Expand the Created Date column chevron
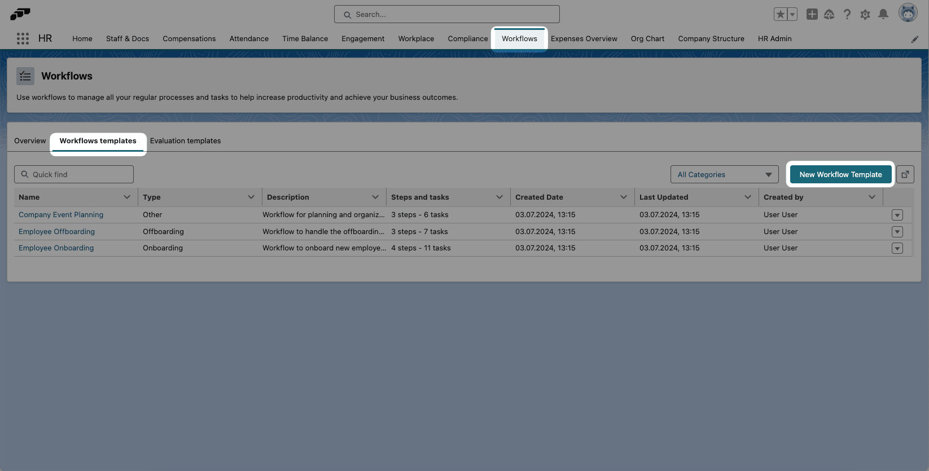Image resolution: width=929 pixels, height=471 pixels. point(624,197)
